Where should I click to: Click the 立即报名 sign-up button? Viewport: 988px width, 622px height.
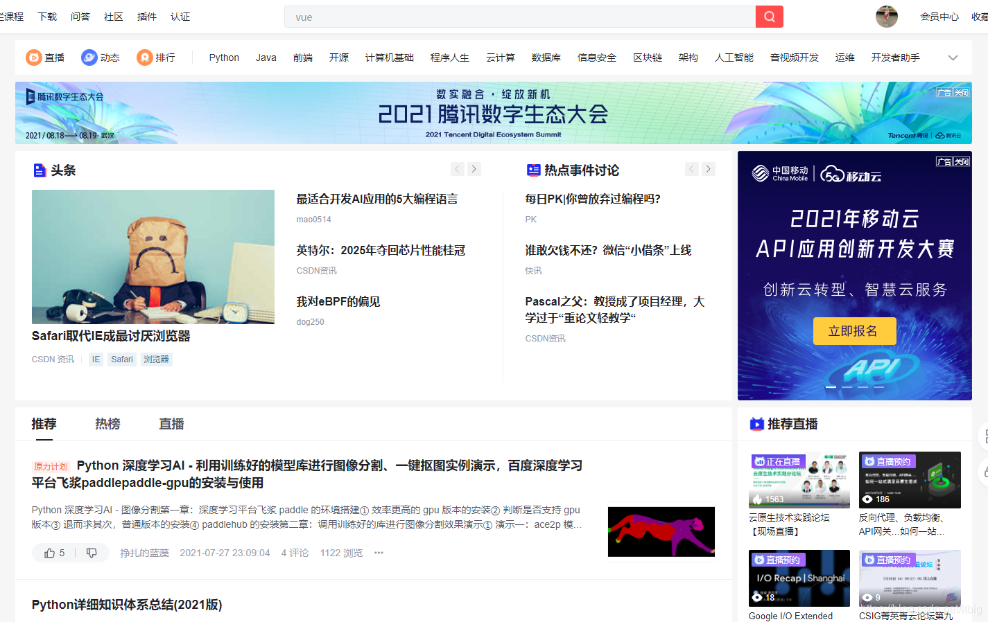pyautogui.click(x=854, y=331)
